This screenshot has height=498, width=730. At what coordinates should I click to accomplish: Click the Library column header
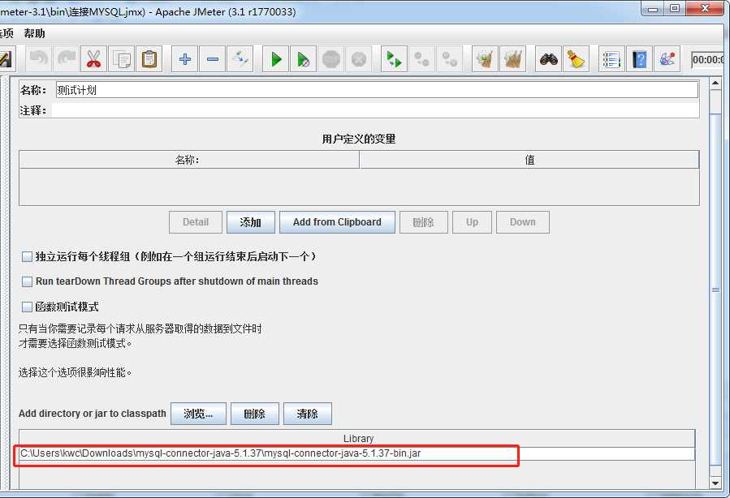click(x=357, y=439)
